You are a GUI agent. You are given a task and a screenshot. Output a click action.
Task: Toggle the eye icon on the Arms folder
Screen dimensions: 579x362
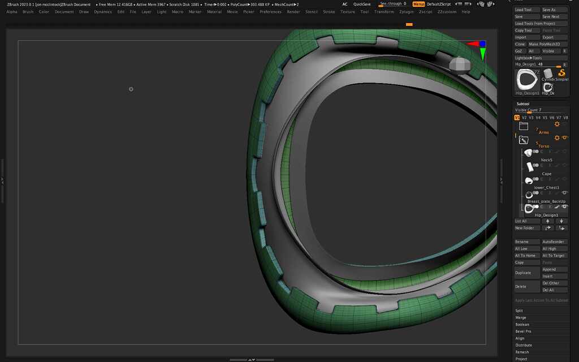[x=564, y=124]
